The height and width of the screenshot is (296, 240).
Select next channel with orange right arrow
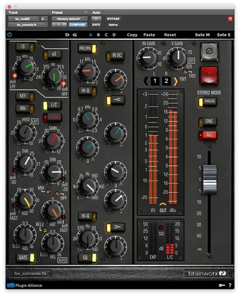(x=176, y=81)
